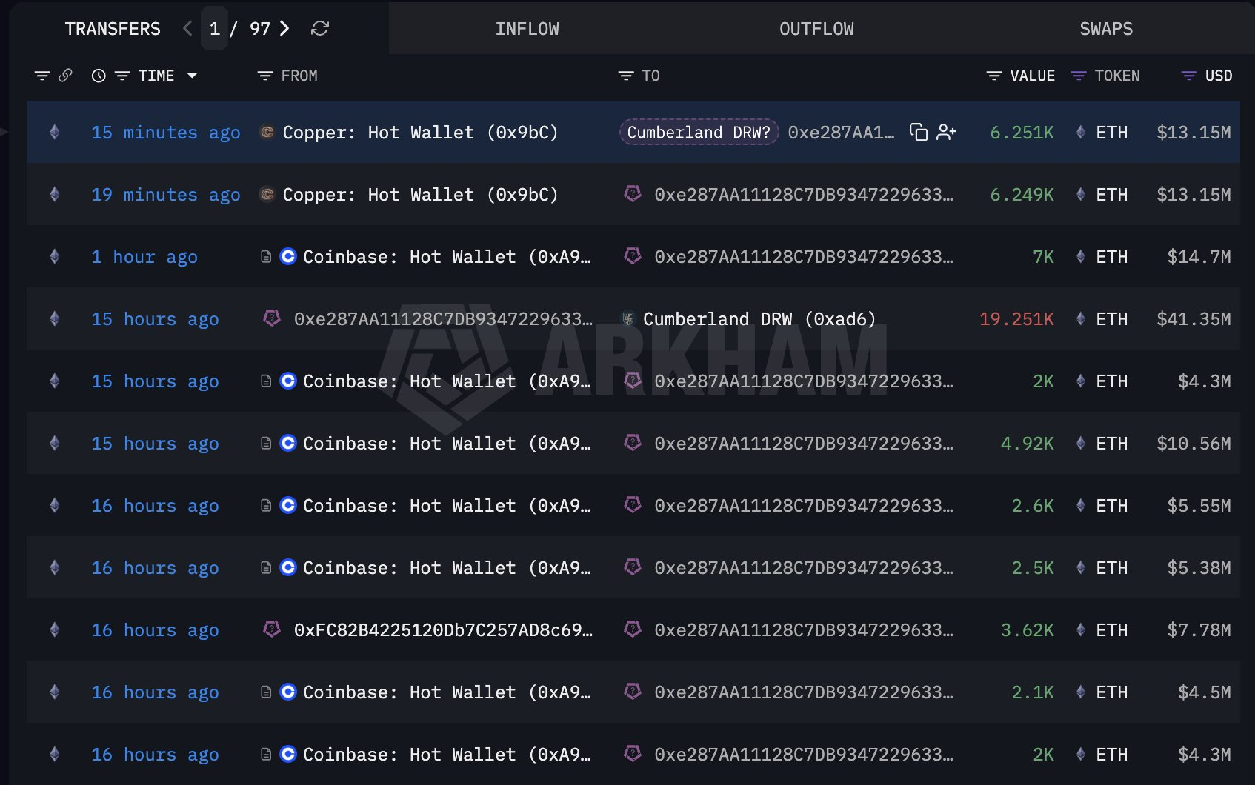Copy the 0xe287AA1 address in first row

(918, 133)
